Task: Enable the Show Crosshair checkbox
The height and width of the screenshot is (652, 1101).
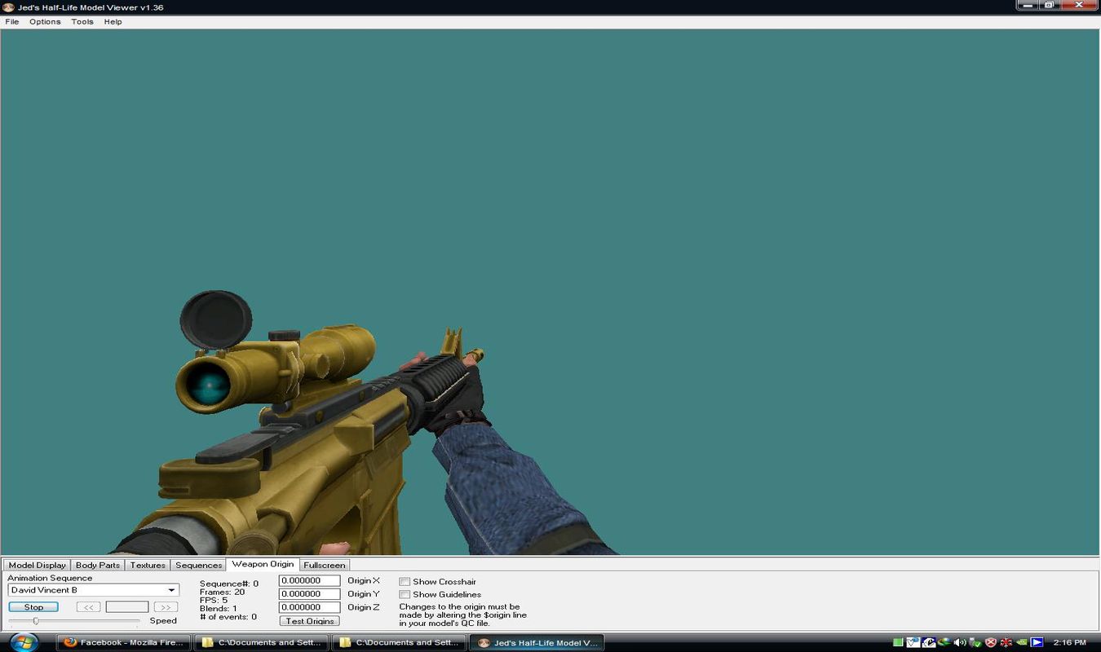Action: click(405, 582)
